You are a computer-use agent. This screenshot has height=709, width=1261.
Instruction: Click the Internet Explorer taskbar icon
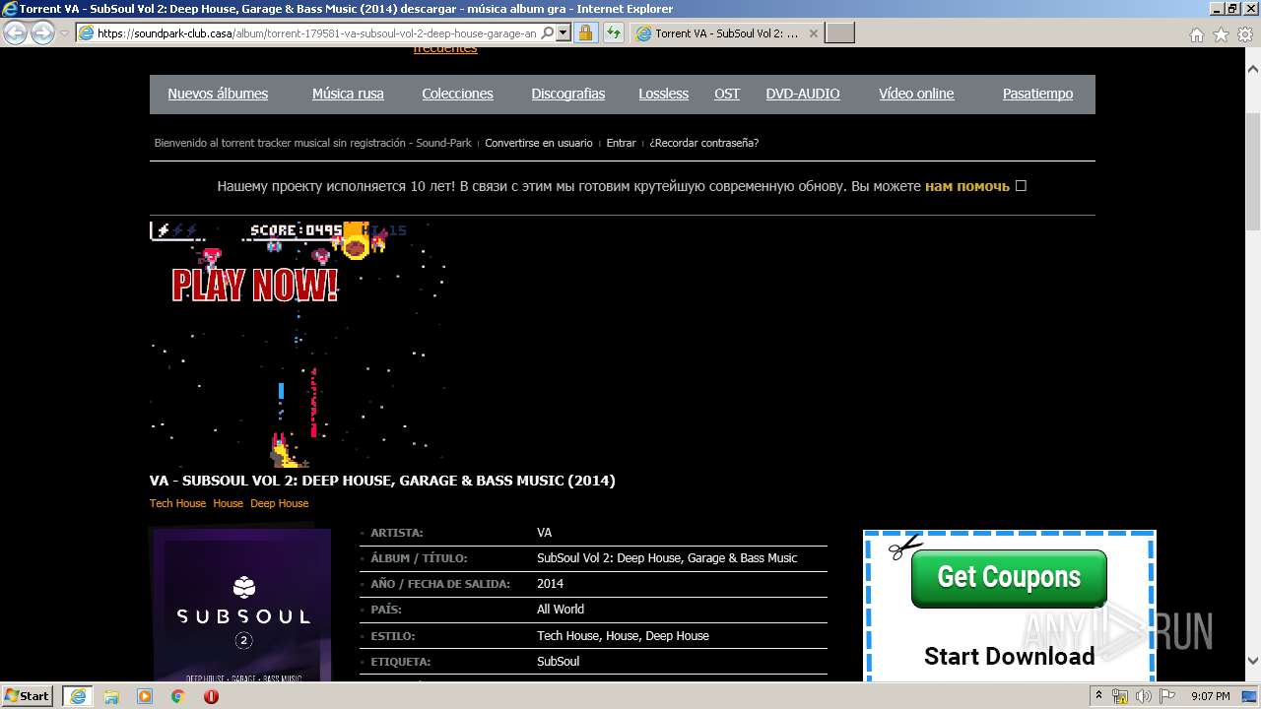tap(77, 696)
